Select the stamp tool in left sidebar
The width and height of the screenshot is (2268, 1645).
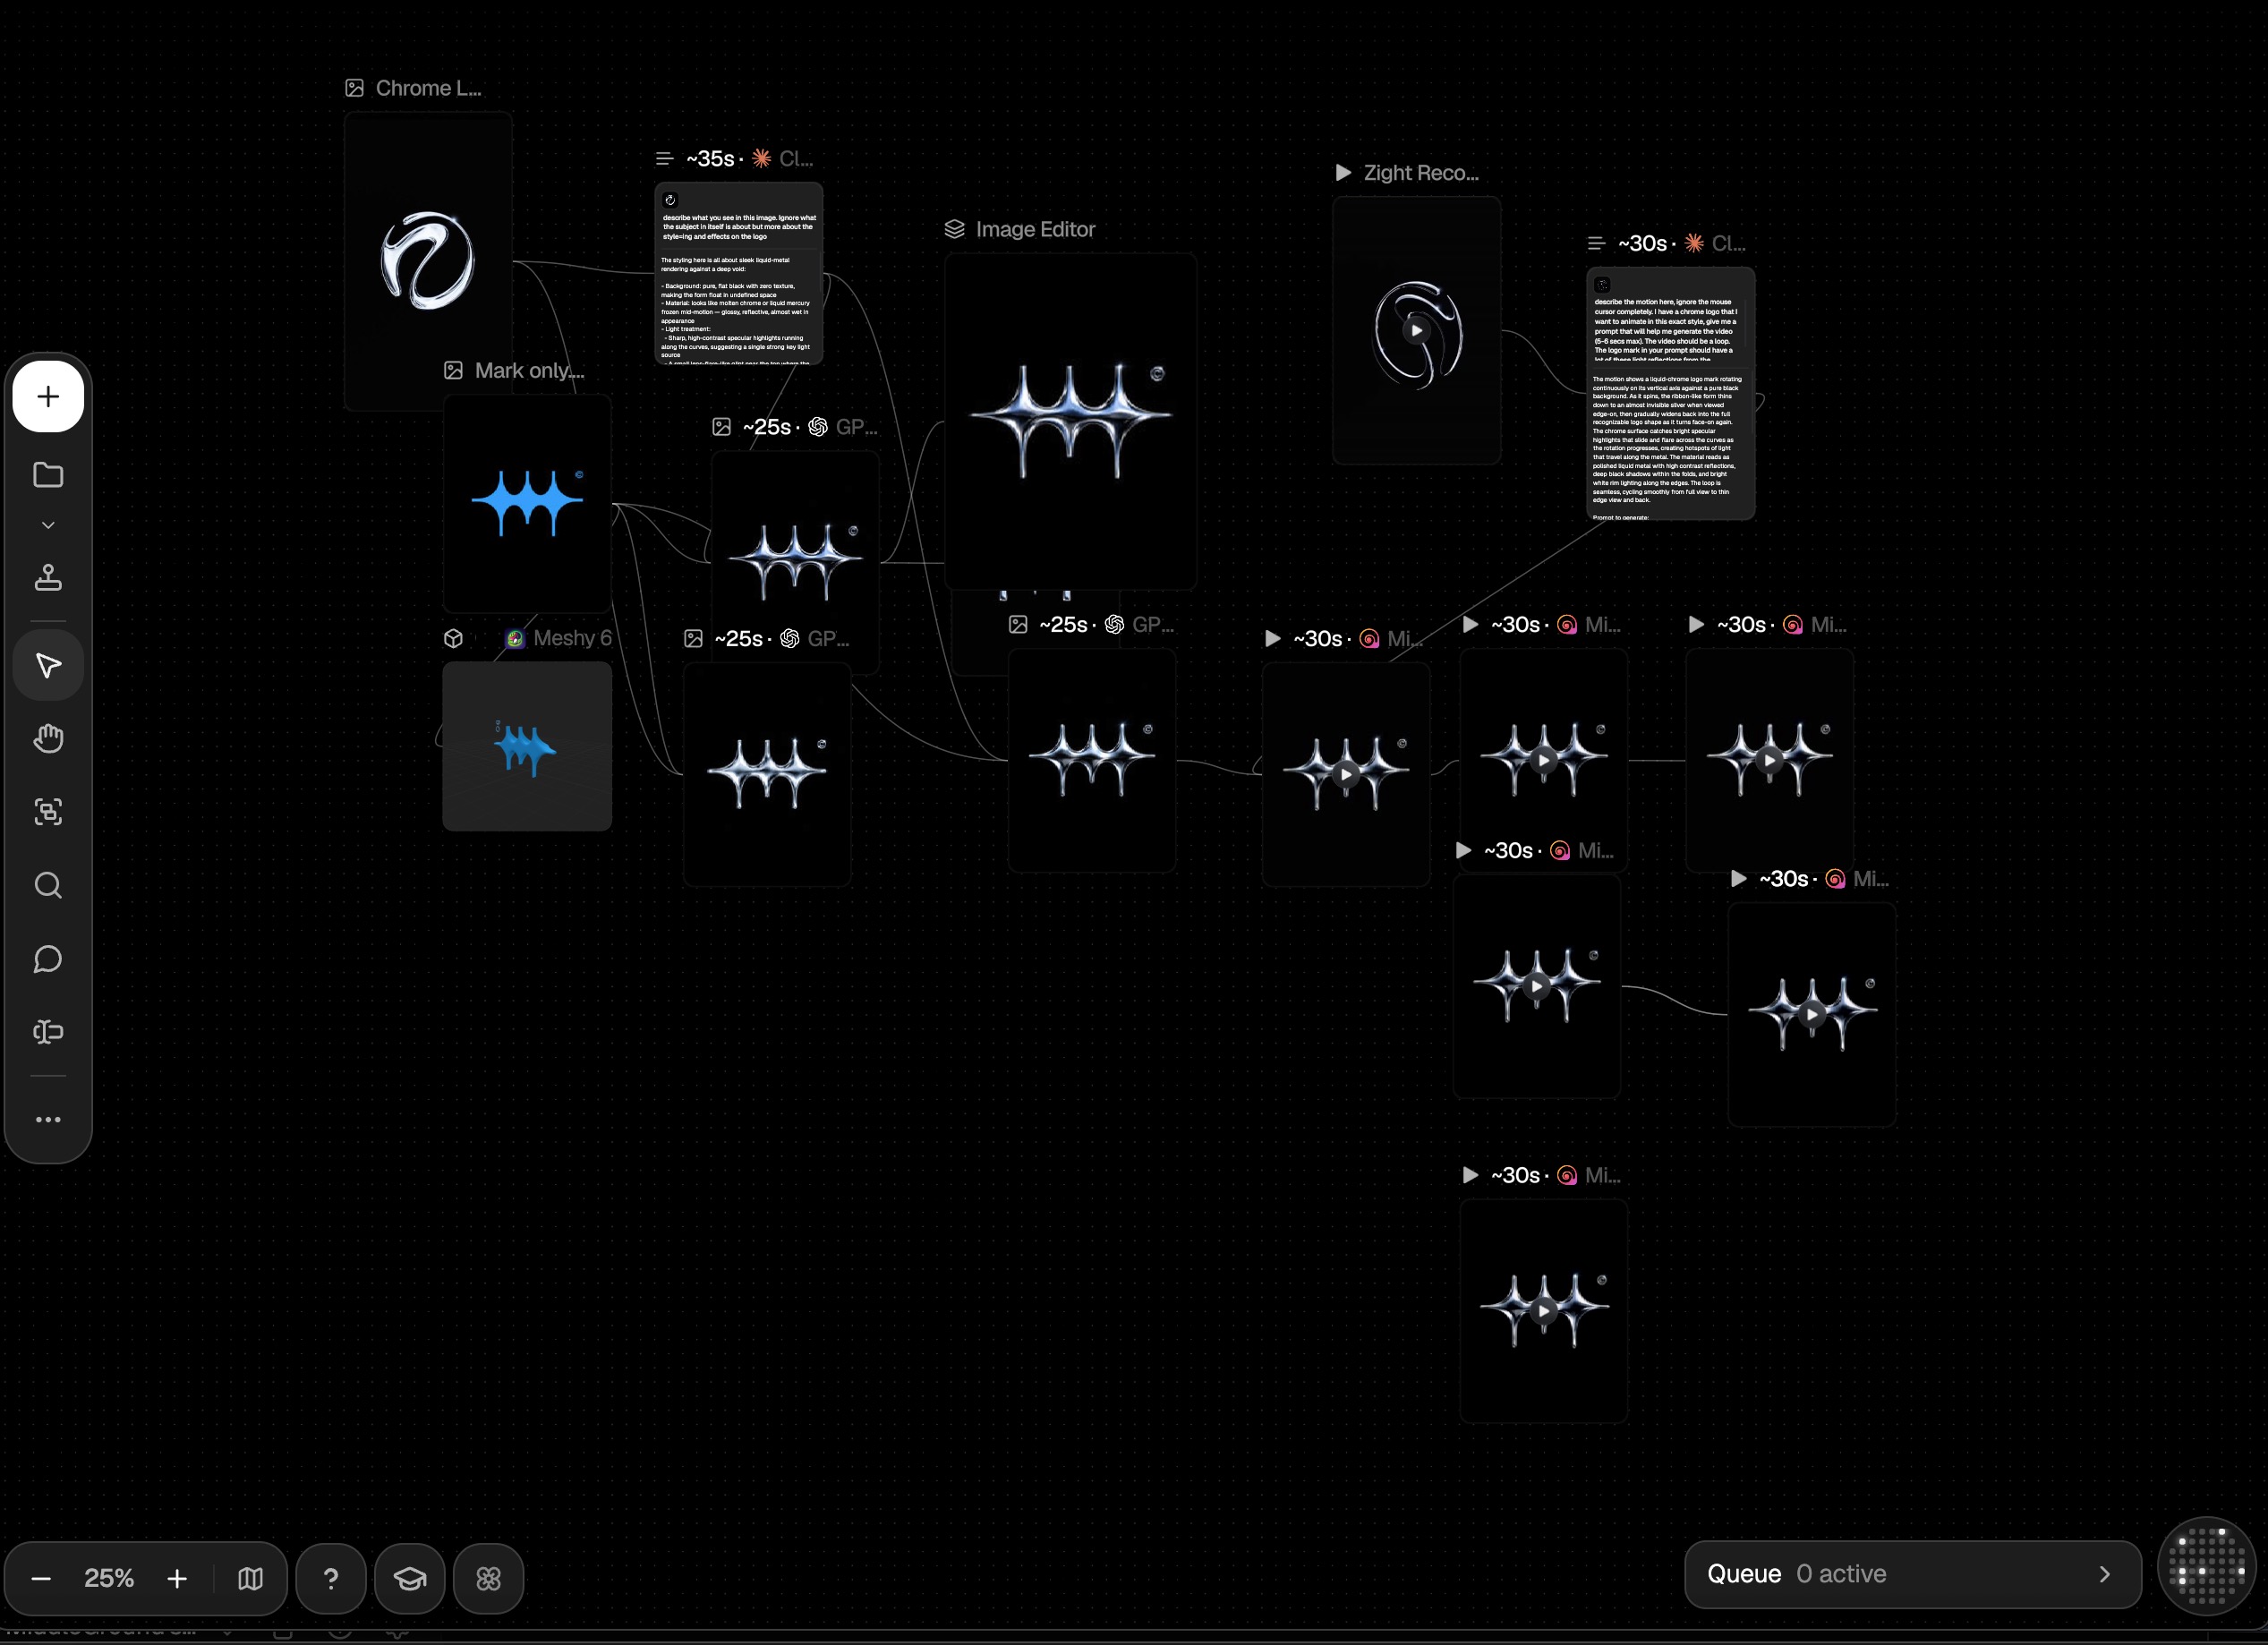point(48,577)
